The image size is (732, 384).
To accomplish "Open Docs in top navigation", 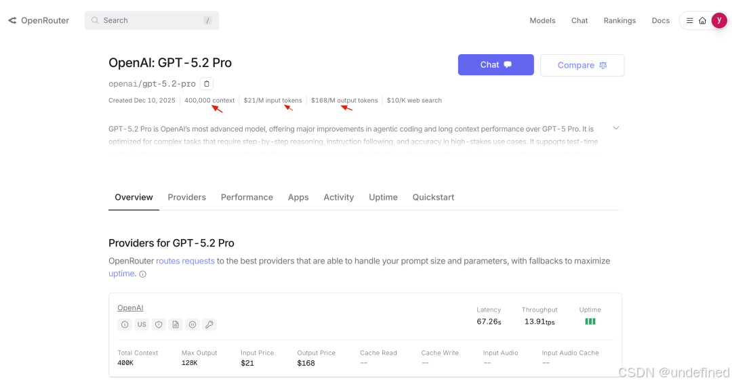I will pos(661,20).
